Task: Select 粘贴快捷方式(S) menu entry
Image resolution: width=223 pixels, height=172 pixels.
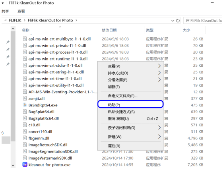Action: click(x=130, y=112)
